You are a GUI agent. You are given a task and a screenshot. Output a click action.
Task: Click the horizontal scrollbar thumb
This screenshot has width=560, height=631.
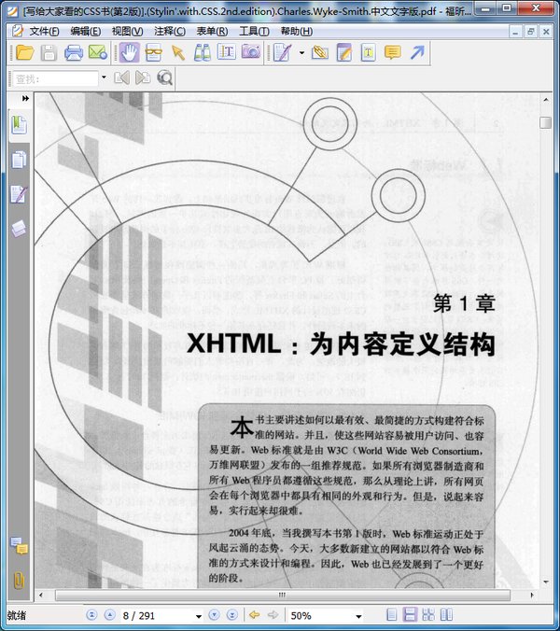click(x=283, y=595)
